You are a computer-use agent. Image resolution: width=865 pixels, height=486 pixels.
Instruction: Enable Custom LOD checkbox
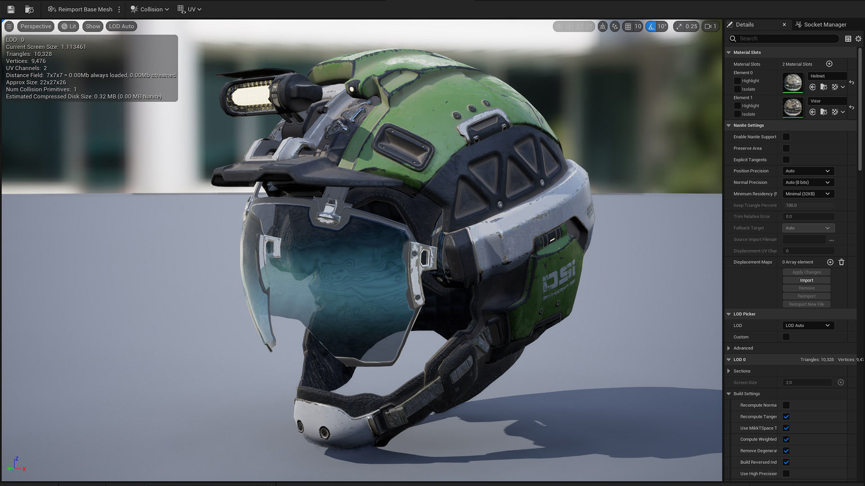[x=786, y=337]
